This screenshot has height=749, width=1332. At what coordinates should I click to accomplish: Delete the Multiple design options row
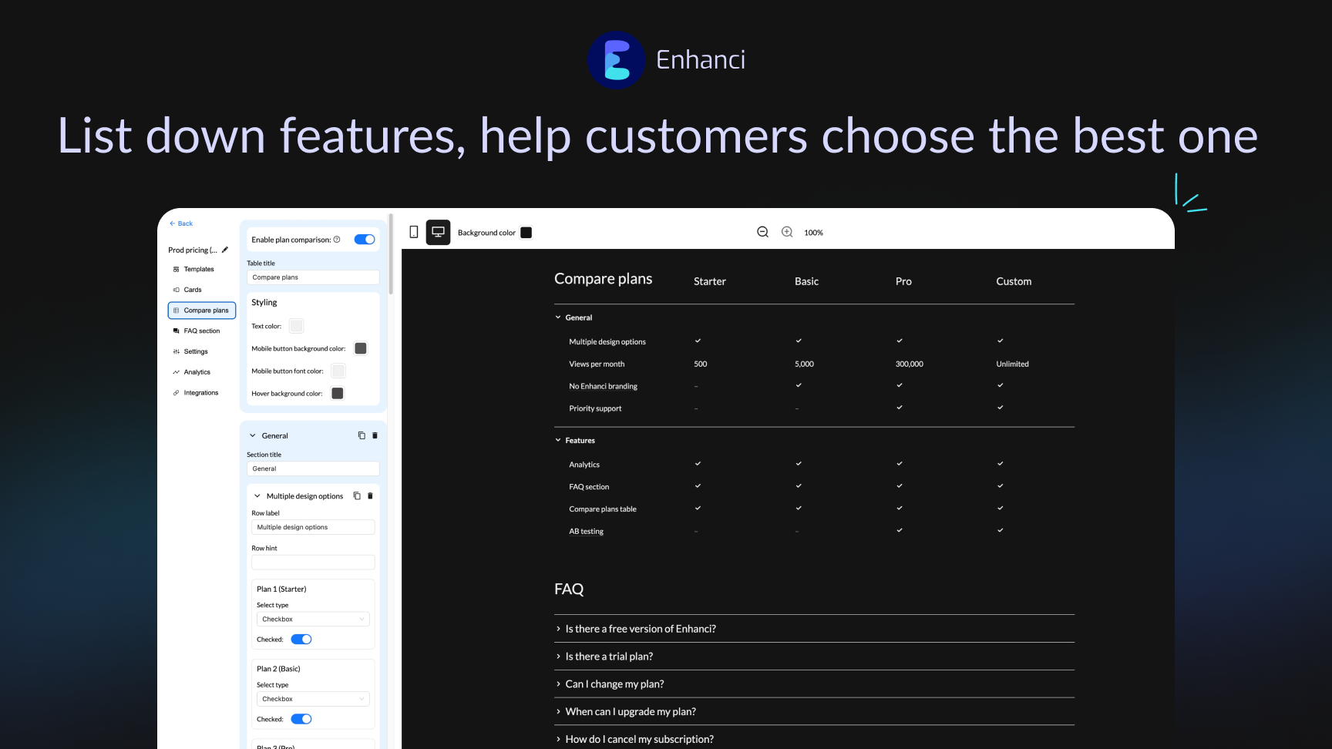point(370,495)
